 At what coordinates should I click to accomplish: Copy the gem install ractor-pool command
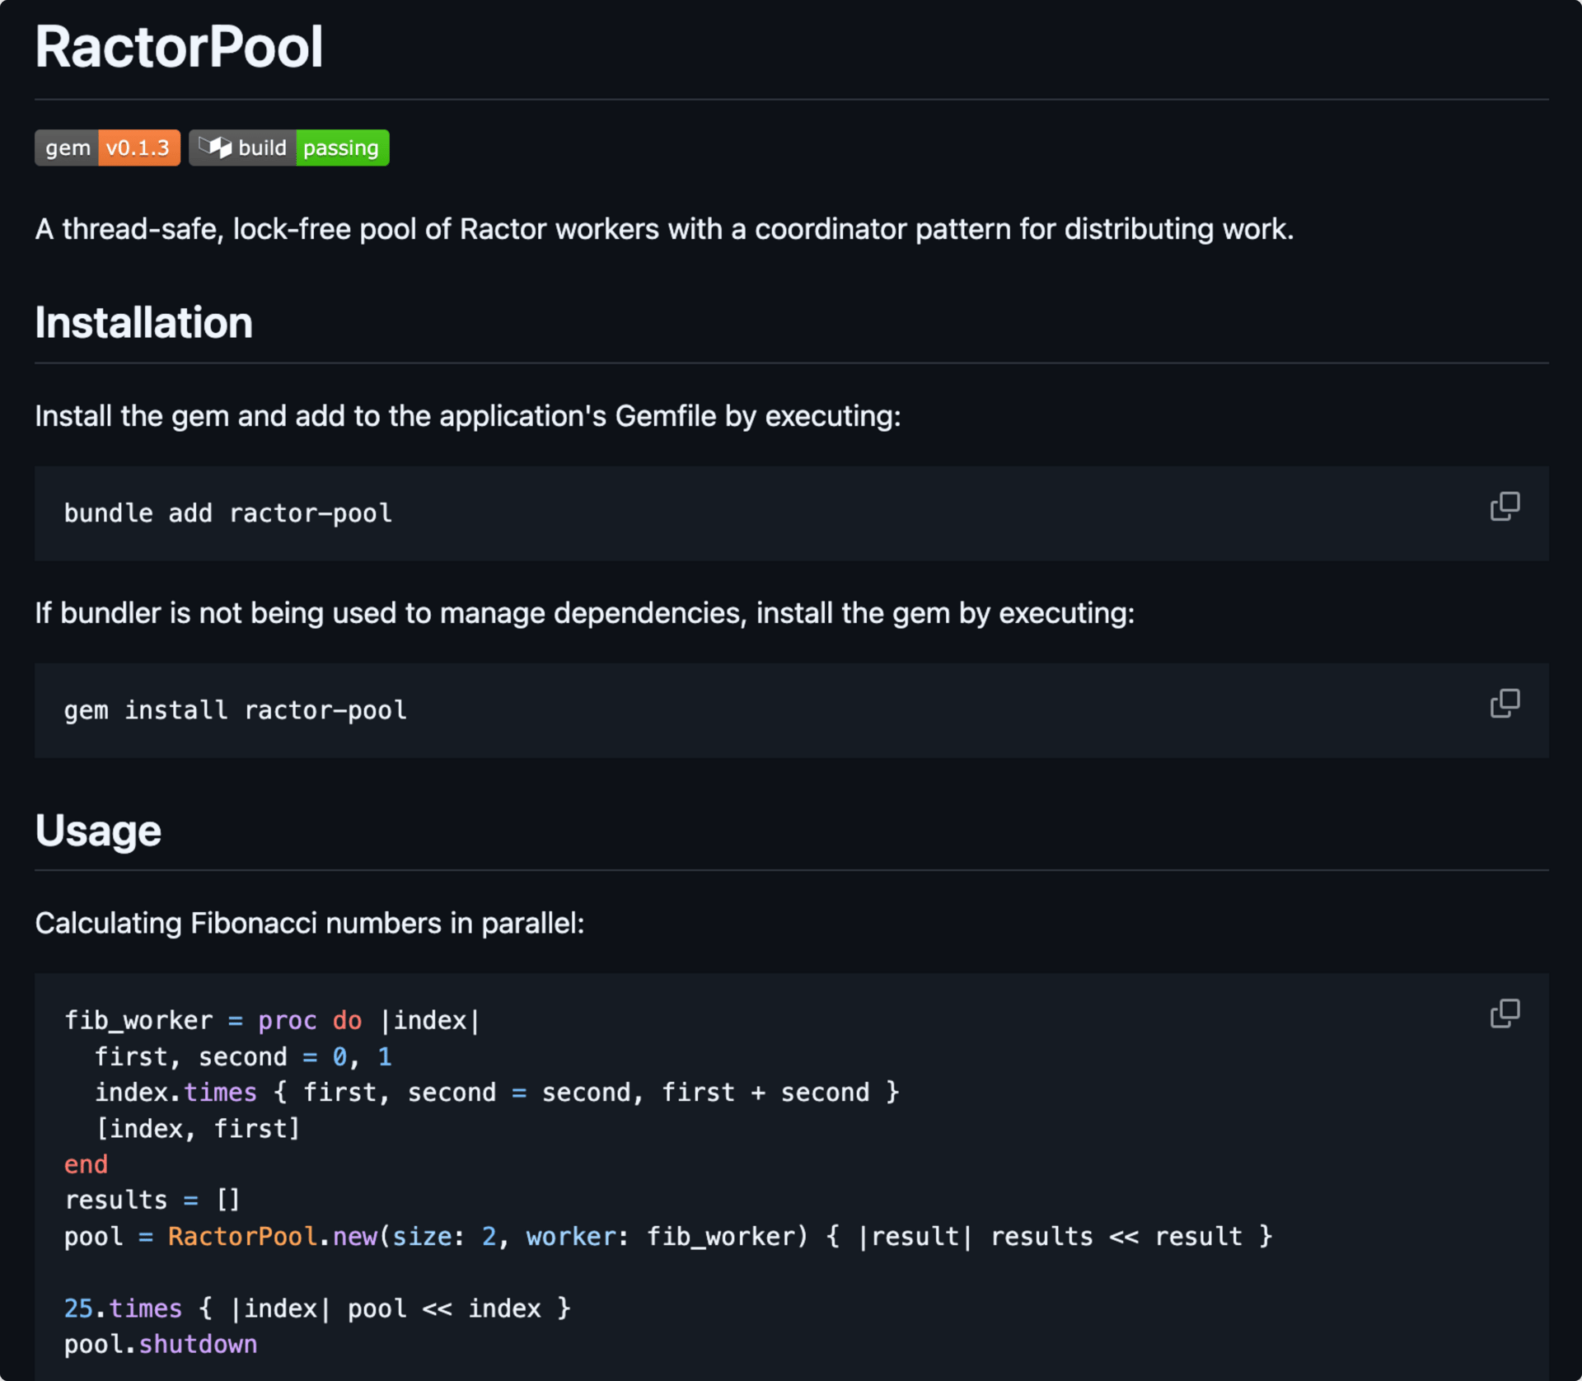click(1505, 703)
